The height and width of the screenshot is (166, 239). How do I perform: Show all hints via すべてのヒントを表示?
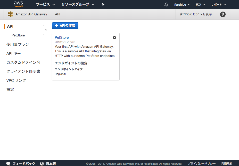pyautogui.click(x=196, y=14)
